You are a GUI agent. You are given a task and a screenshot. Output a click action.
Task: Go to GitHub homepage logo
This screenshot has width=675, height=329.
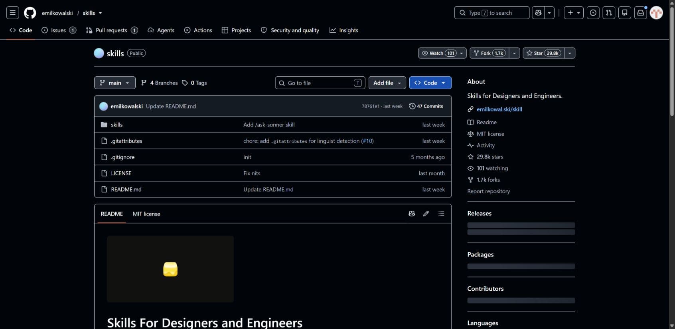[x=30, y=13]
